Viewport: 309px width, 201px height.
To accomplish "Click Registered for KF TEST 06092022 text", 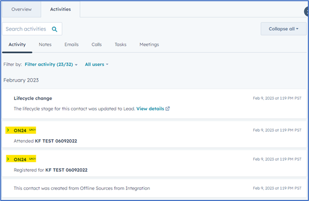I will click(x=51, y=170).
